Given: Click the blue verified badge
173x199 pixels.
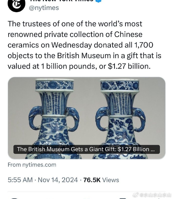Looking at the screenshot, I should (x=99, y=1).
